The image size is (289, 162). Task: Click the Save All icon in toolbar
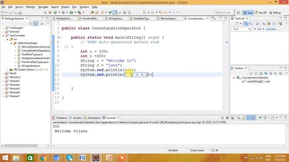(15, 13)
